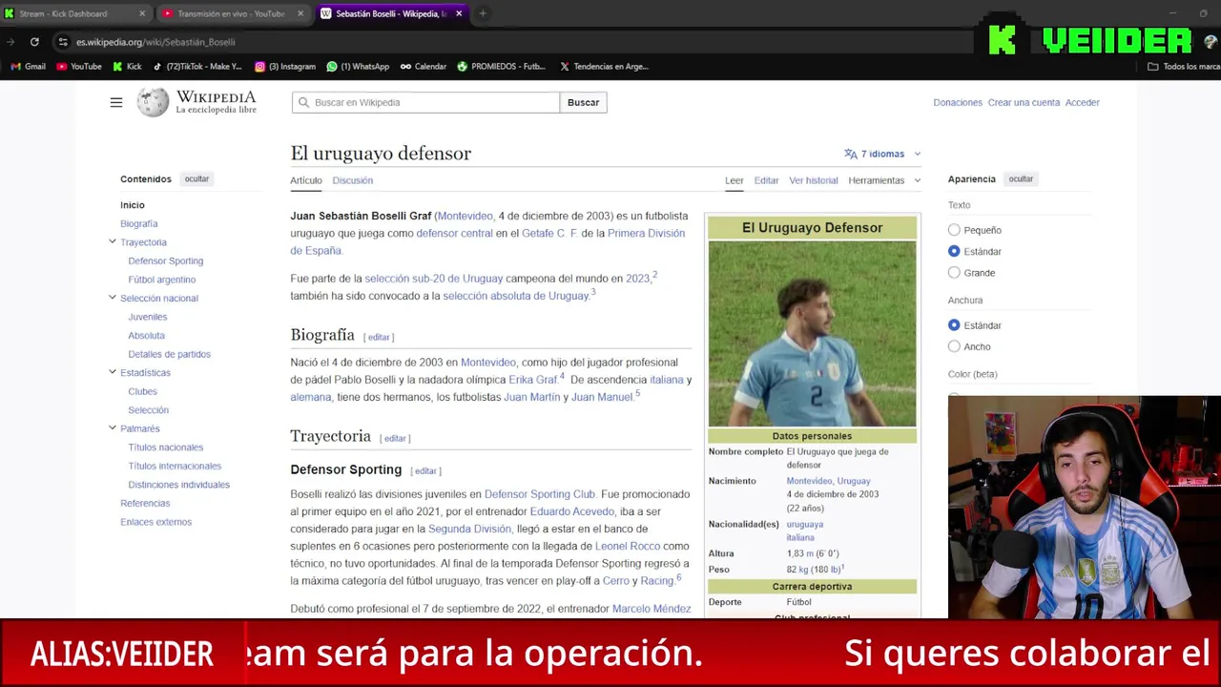1221x687 pixels.
Task: Close the Transmisión en vivo YouTube tab
Action: click(300, 13)
